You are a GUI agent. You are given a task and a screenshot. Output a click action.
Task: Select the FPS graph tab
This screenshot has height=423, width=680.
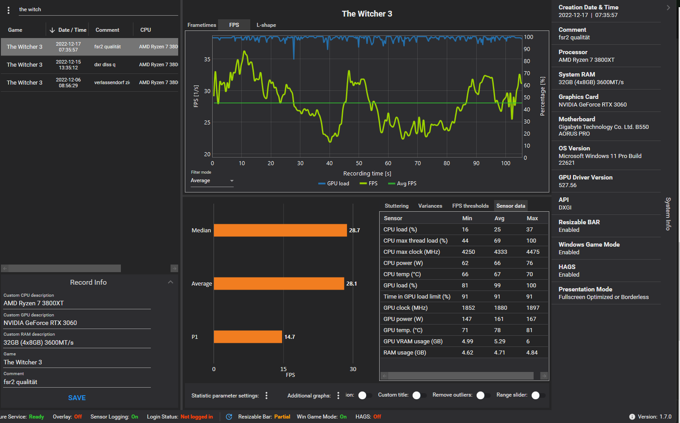[234, 25]
